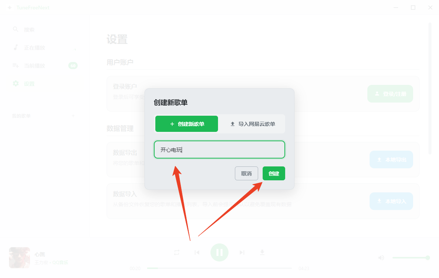Open the current playlist queue icon

[x=16, y=66]
